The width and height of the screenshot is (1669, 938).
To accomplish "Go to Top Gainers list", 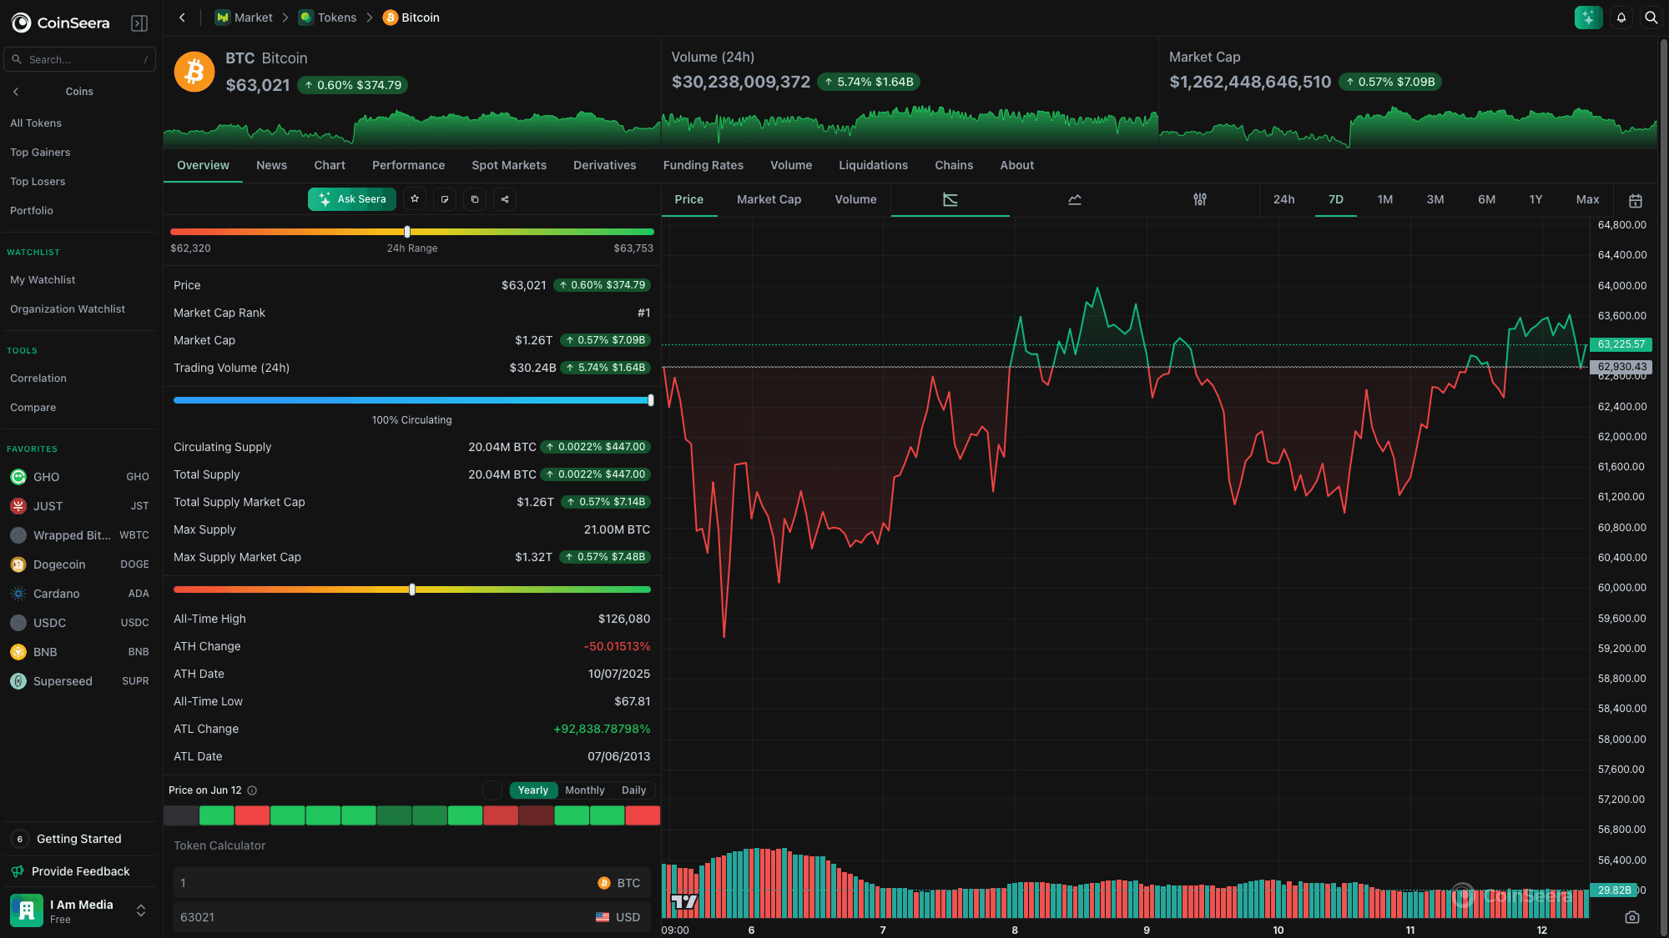I will [x=40, y=153].
